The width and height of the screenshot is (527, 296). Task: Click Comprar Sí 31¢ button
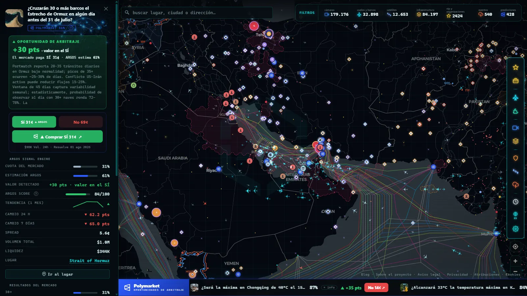[57, 136]
